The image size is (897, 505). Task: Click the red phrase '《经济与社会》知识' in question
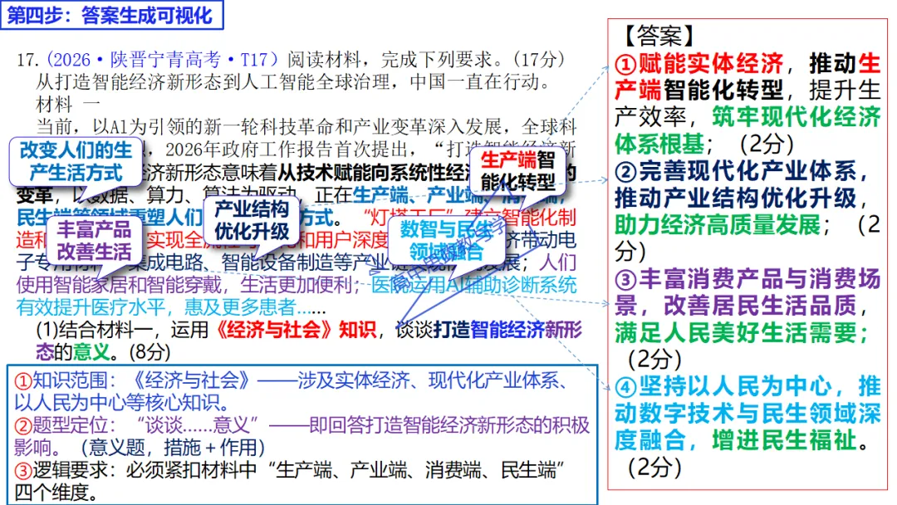pyautogui.click(x=297, y=330)
